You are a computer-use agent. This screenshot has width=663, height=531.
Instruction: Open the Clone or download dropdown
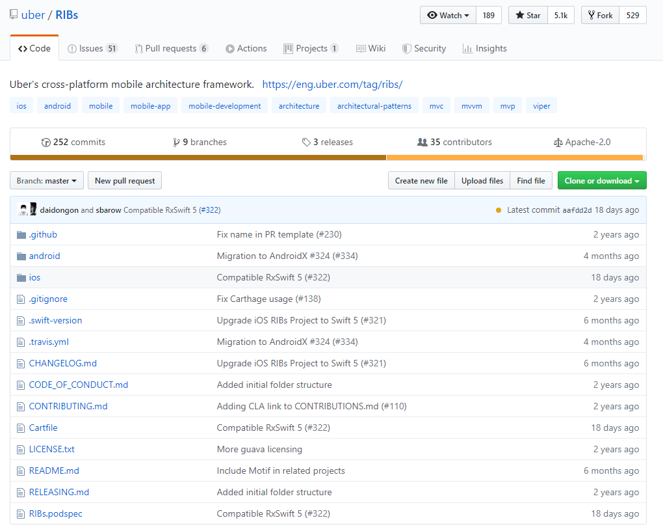(x=601, y=181)
